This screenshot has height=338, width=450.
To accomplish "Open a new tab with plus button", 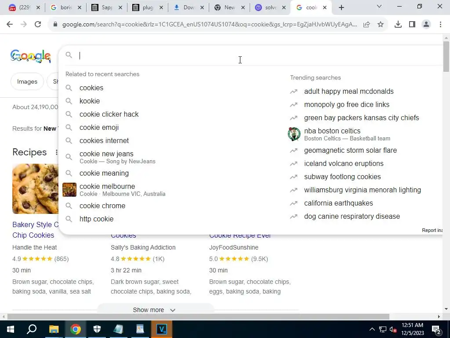I will point(341,7).
